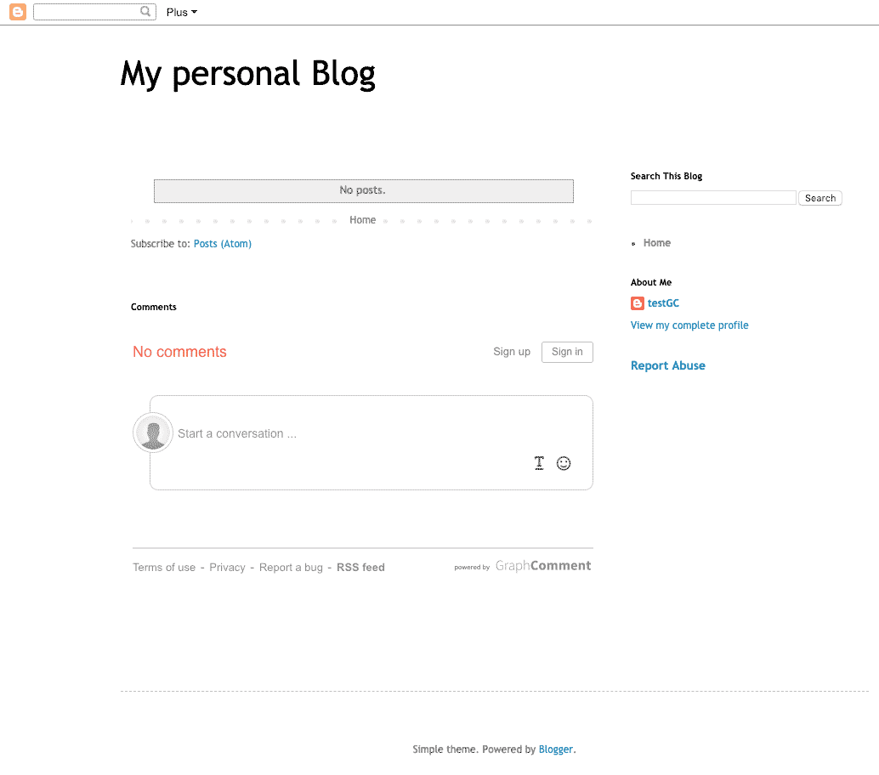This screenshot has width=879, height=775.
Task: Click the Blogger icon beside testGC
Action: point(638,303)
